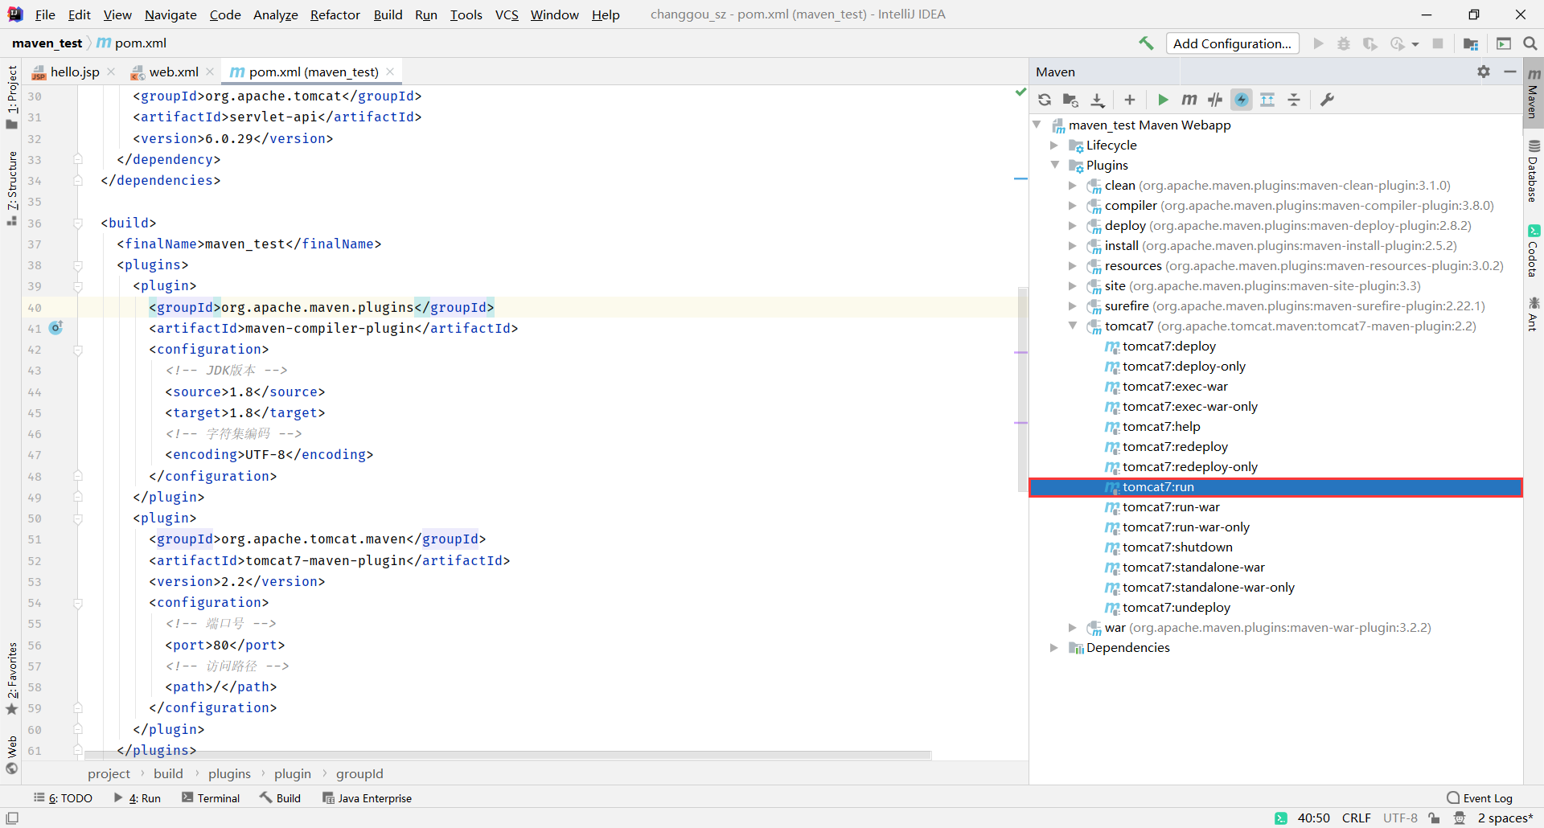Open the Favorites tool window tab

[x=11, y=678]
